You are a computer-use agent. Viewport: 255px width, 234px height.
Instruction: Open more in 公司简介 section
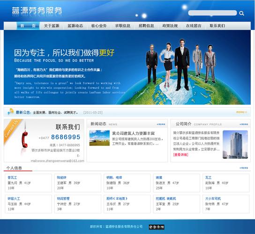244,124
